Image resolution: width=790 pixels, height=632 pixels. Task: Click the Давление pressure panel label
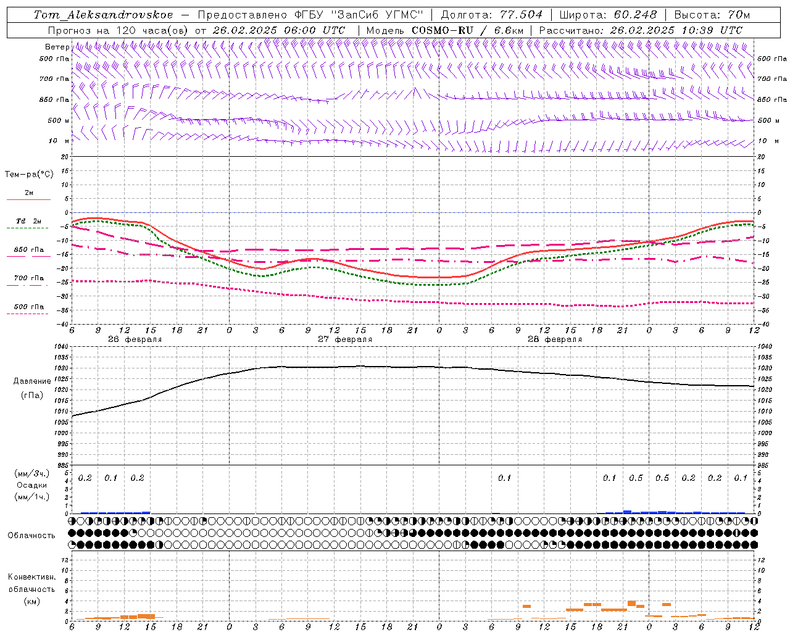click(x=32, y=381)
